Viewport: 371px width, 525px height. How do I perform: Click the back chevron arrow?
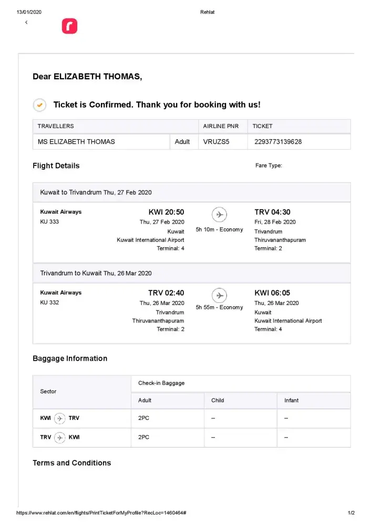pyautogui.click(x=26, y=23)
